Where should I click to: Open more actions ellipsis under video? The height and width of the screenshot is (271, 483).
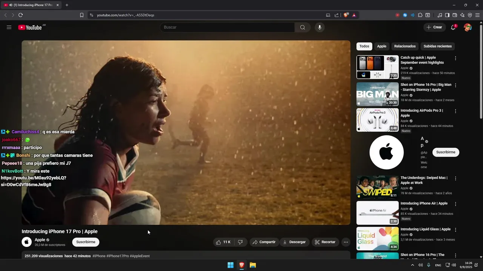click(x=346, y=242)
